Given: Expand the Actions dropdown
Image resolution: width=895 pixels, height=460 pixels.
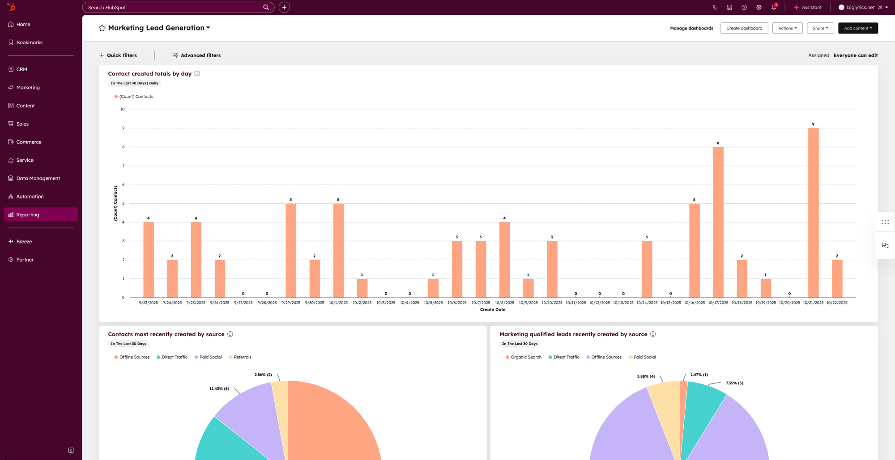Looking at the screenshot, I should [787, 28].
